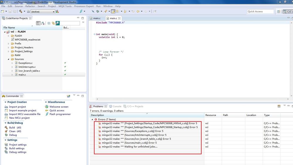Click the Quick access key icon in Commander
Image resolution: width=293 pixels, height=165 pixels.
[x=47, y=110]
